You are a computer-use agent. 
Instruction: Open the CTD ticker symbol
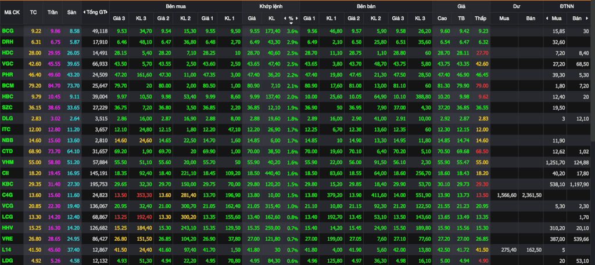coord(7,152)
